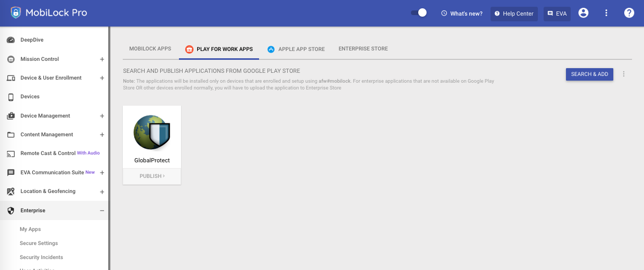644x270 pixels.
Task: Open the user account profile icon
Action: pos(584,13)
